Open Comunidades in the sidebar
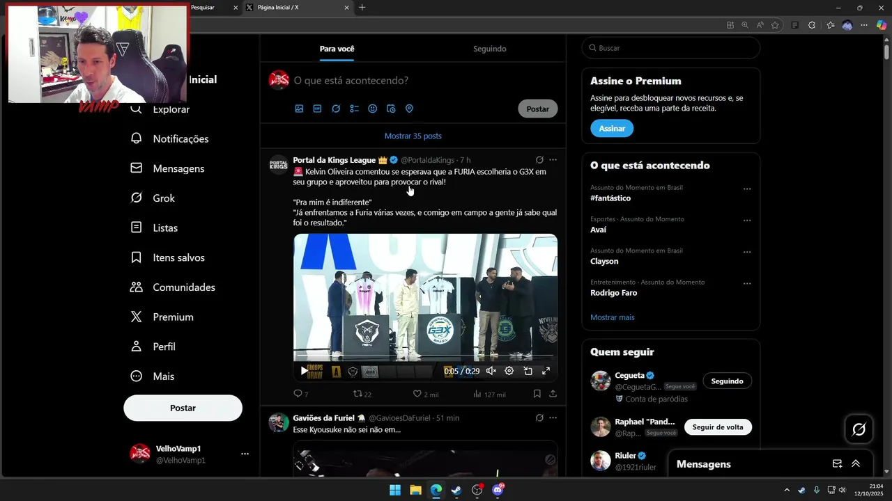Image resolution: width=892 pixels, height=501 pixels. (x=173, y=287)
